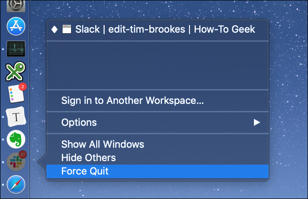Click the Slack icon in the dock
The height and width of the screenshot is (199, 308).
pyautogui.click(x=15, y=163)
